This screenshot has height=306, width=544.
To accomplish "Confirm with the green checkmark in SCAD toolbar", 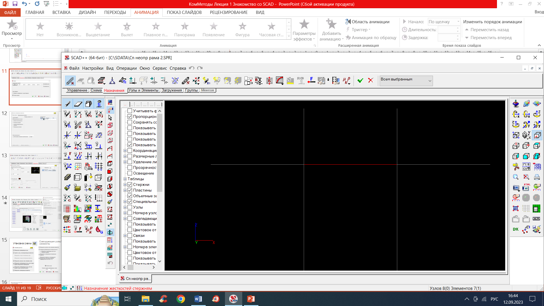I will (x=360, y=81).
